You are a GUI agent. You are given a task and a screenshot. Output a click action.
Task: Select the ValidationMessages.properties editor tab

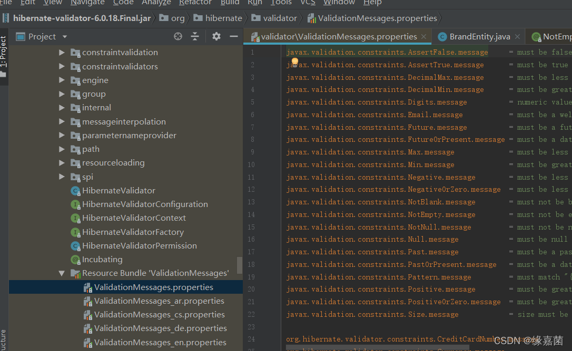tap(338, 37)
